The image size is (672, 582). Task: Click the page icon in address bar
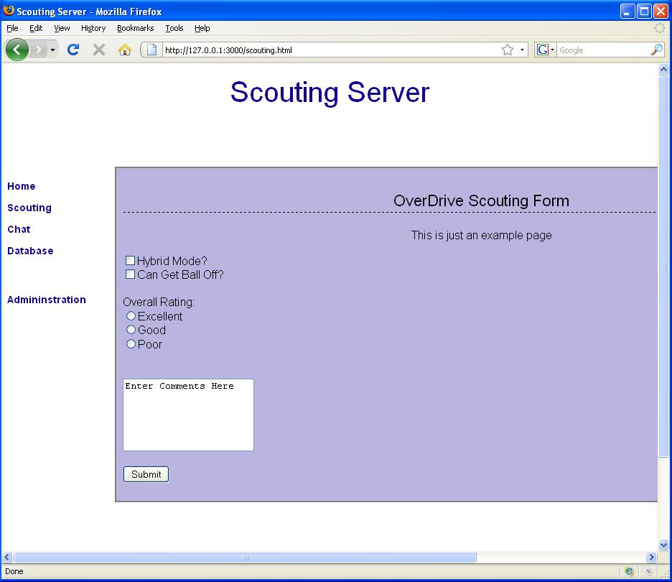151,50
